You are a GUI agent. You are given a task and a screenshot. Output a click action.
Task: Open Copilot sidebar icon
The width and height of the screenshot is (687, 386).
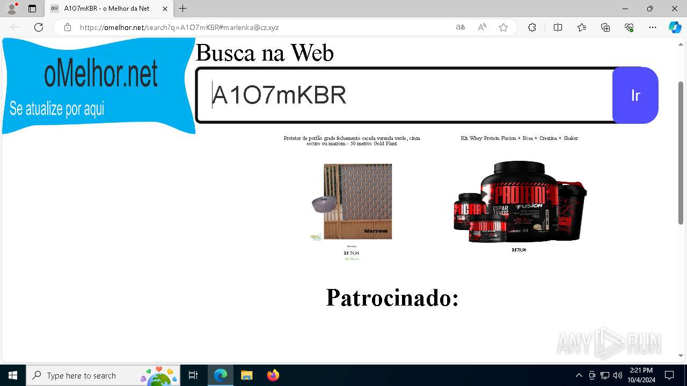coord(675,27)
